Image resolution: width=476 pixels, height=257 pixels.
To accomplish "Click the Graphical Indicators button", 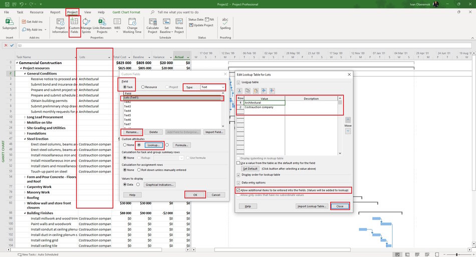I will pos(159,184).
